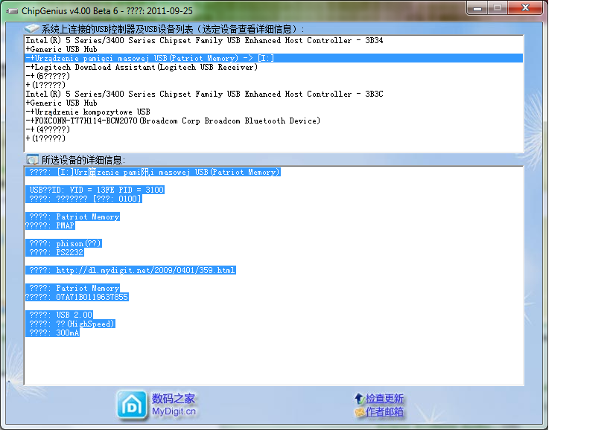
Task: Click the author email envelope icon
Action: coord(360,411)
